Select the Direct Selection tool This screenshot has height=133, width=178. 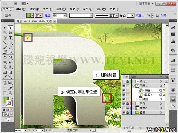coord(10,28)
